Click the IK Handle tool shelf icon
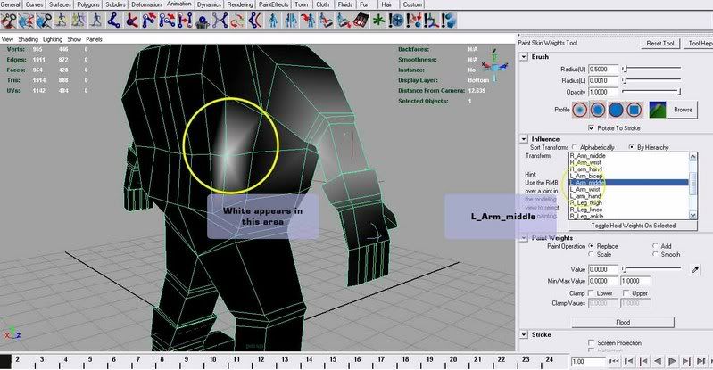The image size is (713, 370). point(132,21)
